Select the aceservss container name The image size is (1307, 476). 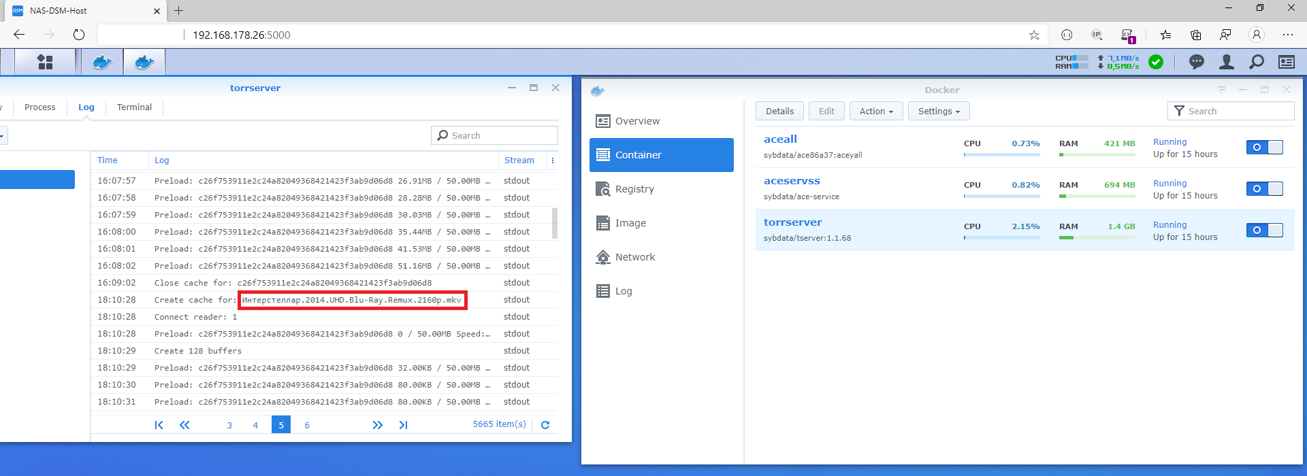click(x=792, y=181)
